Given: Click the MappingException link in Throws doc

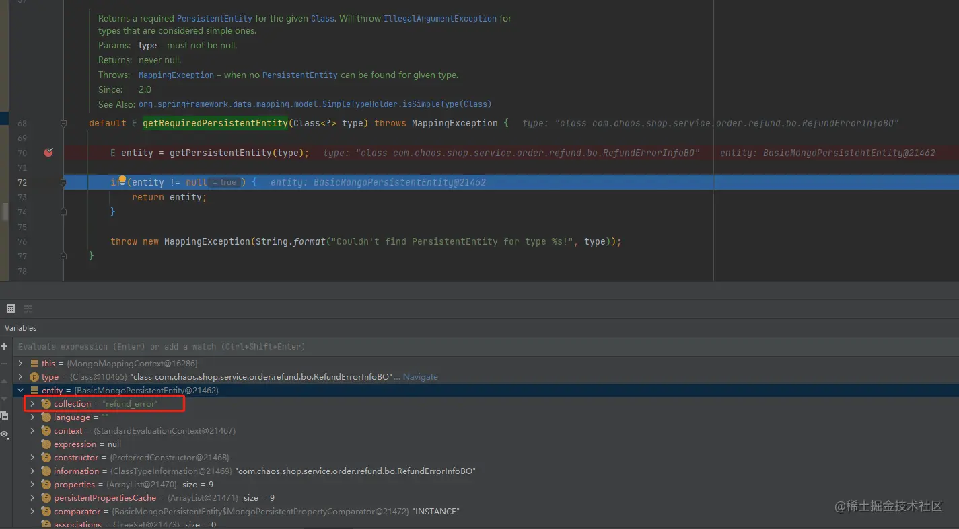Looking at the screenshot, I should point(176,75).
